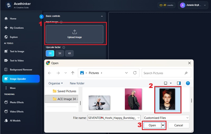Viewport: 211px width, 134px height.
Task: Click the upload arrow icon
Action: pyautogui.click(x=75, y=32)
